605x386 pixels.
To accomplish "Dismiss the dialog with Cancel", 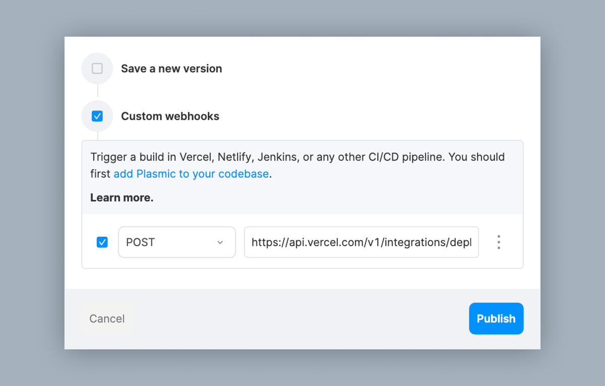I will tap(106, 318).
